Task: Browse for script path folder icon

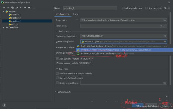Action: [x=164, y=20]
